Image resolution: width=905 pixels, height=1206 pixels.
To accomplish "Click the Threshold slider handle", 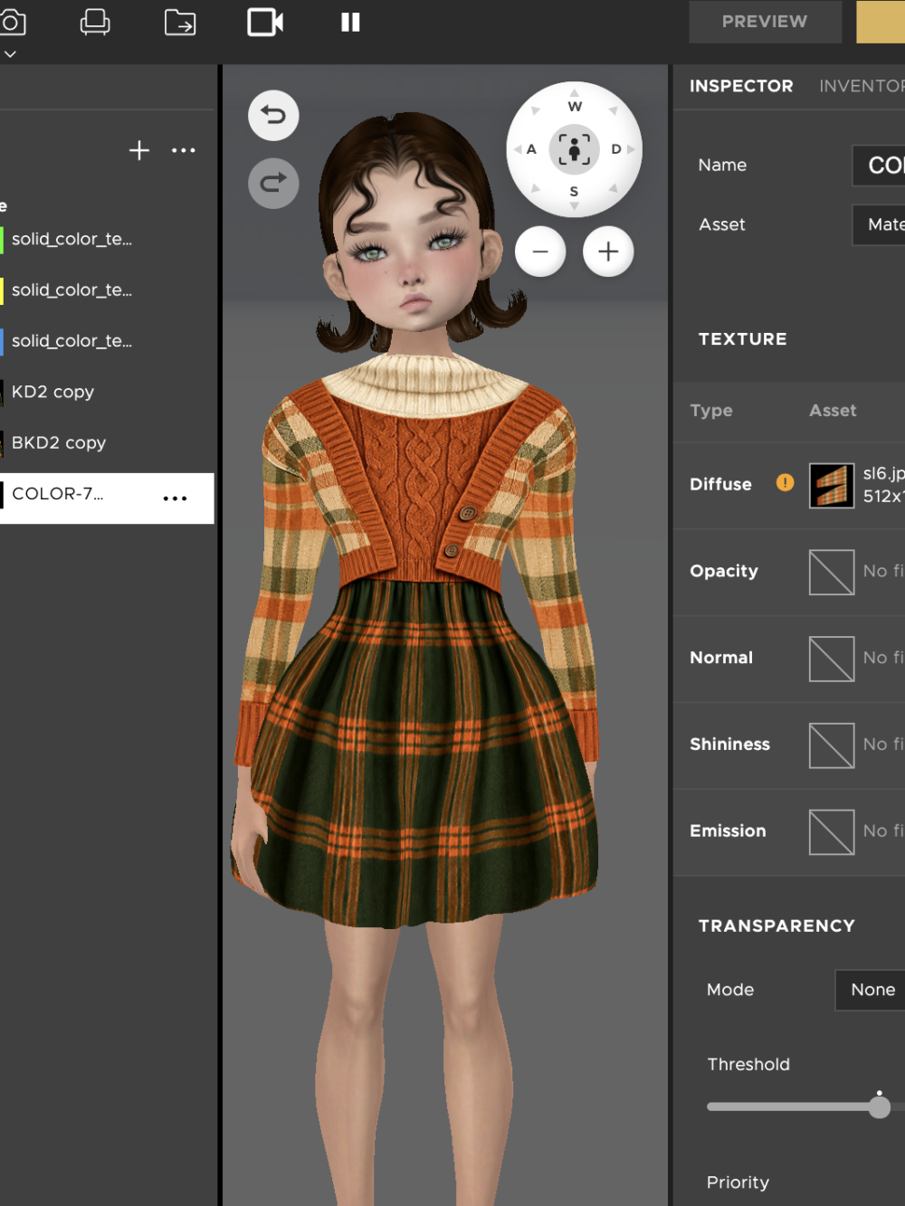I will coord(880,1106).
